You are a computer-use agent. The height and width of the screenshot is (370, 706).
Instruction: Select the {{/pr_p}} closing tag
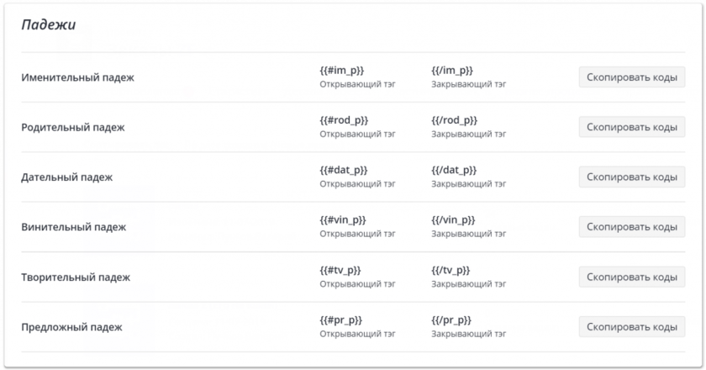(451, 320)
